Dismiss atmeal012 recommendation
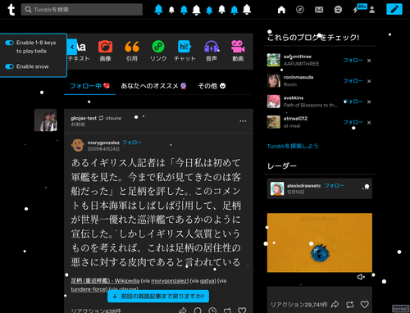 [x=369, y=123]
